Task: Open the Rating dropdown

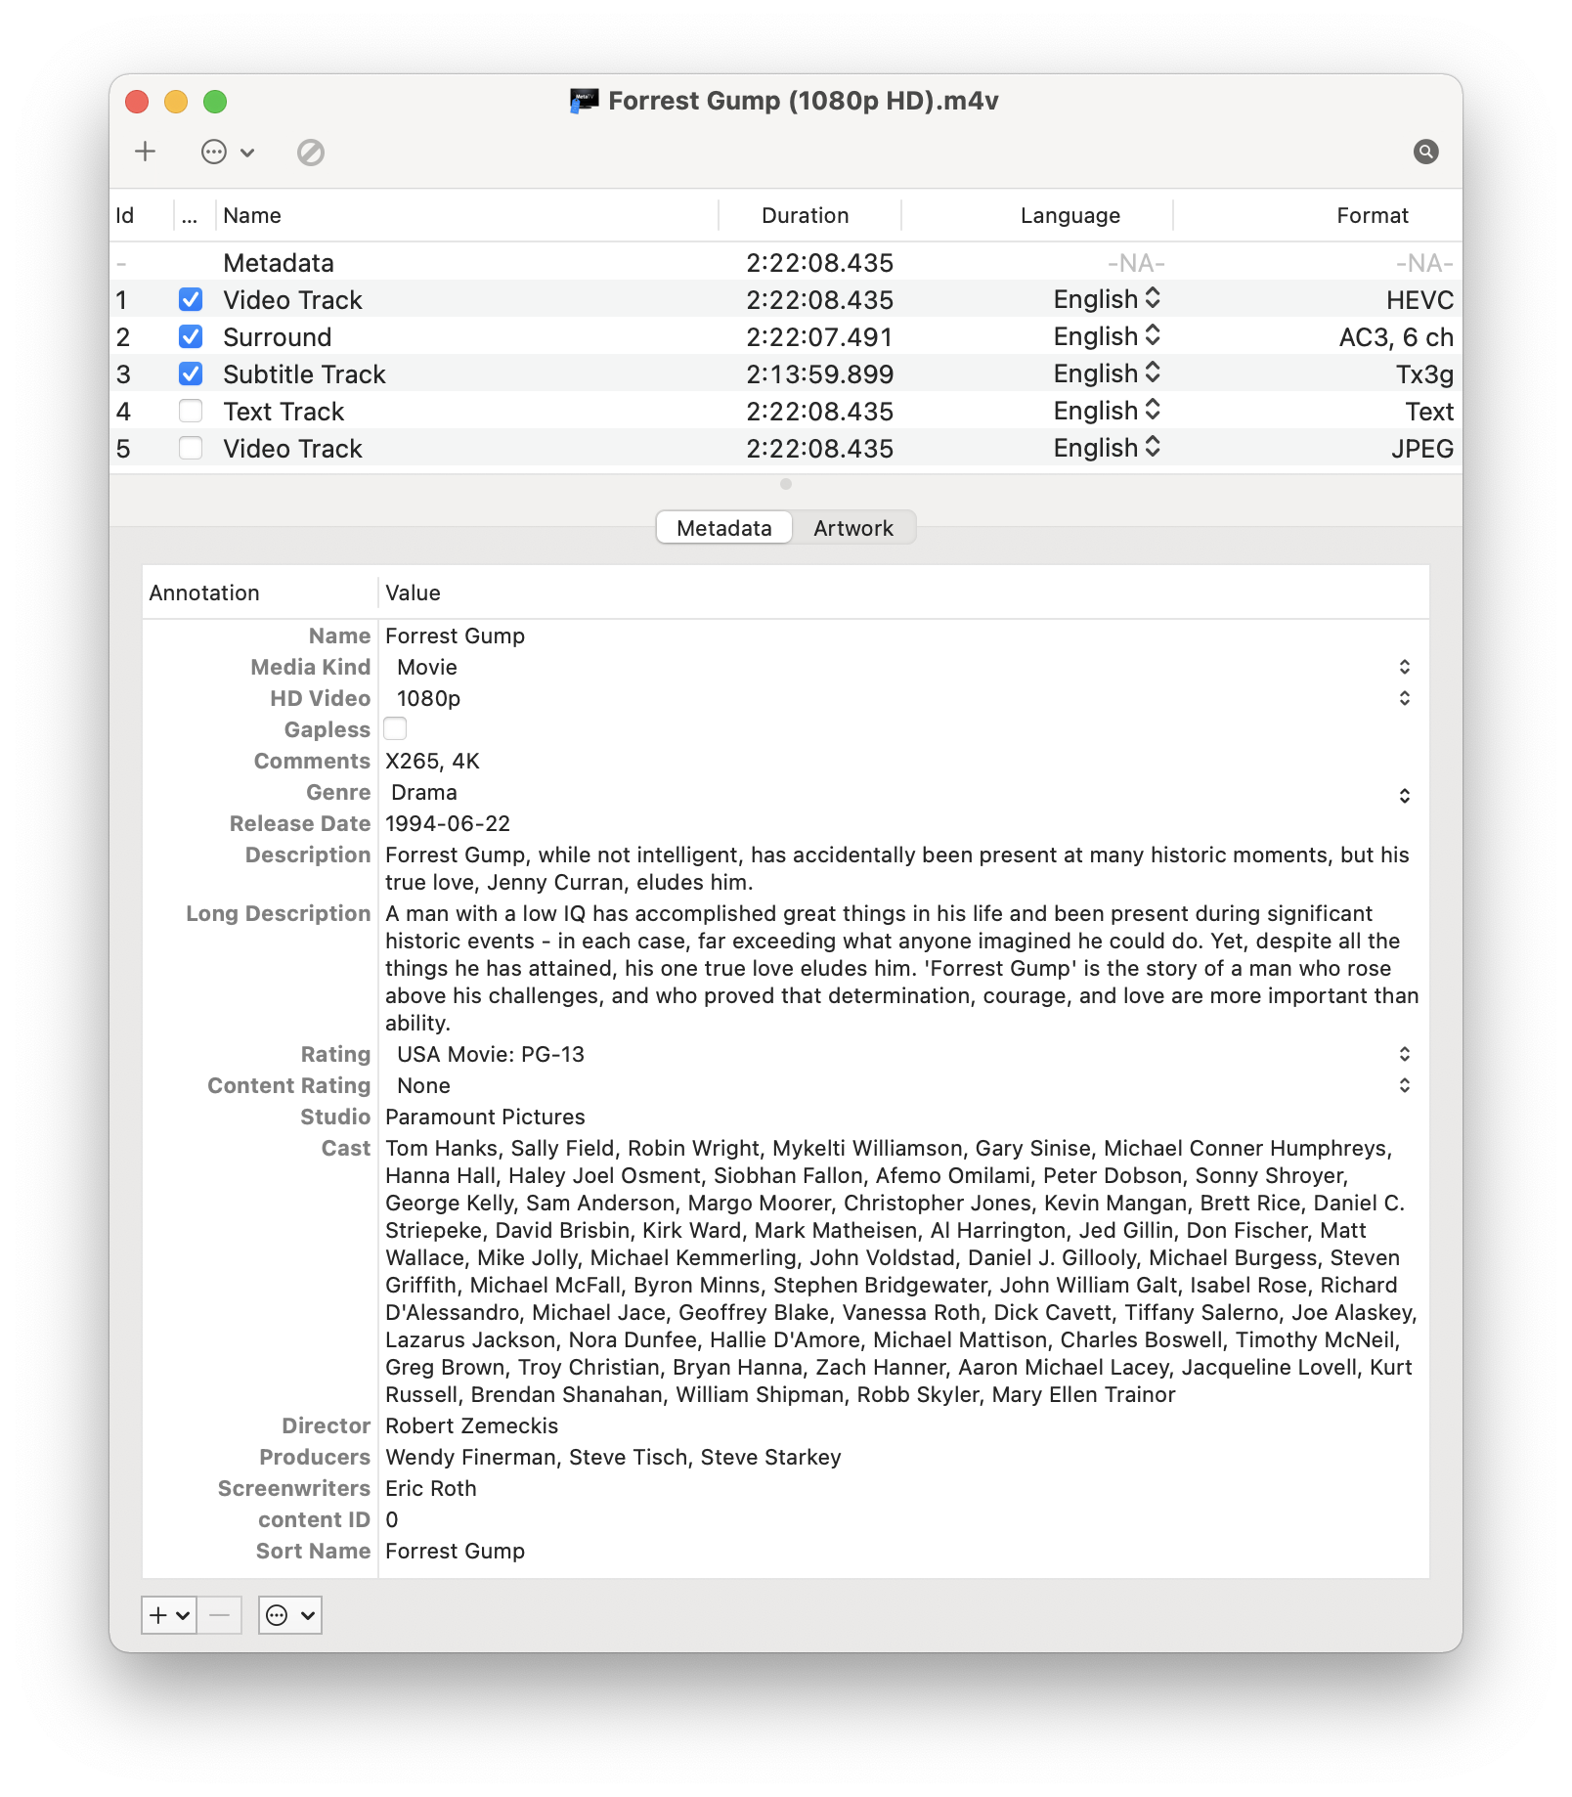Action: [902, 1054]
